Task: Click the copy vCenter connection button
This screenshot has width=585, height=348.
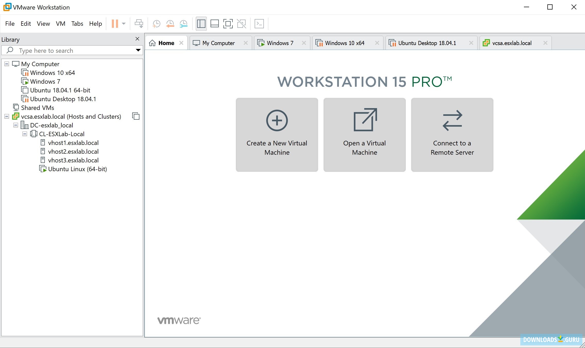Action: click(x=136, y=116)
